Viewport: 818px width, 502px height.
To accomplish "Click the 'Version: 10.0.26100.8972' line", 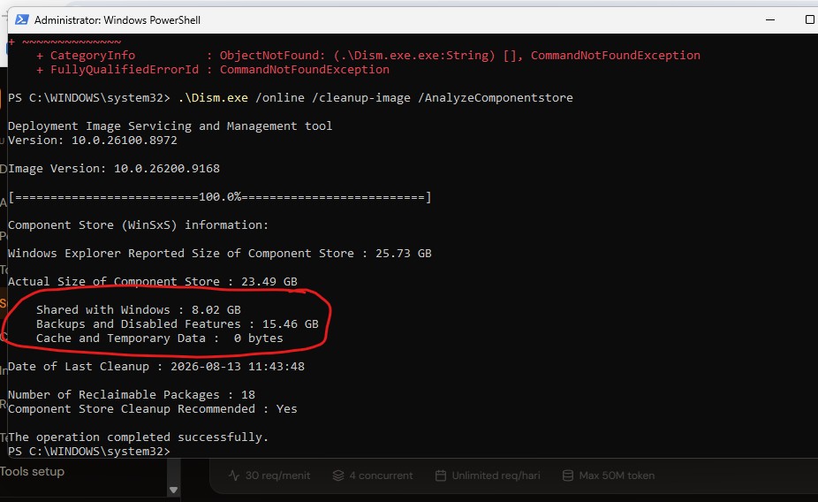I will point(93,140).
